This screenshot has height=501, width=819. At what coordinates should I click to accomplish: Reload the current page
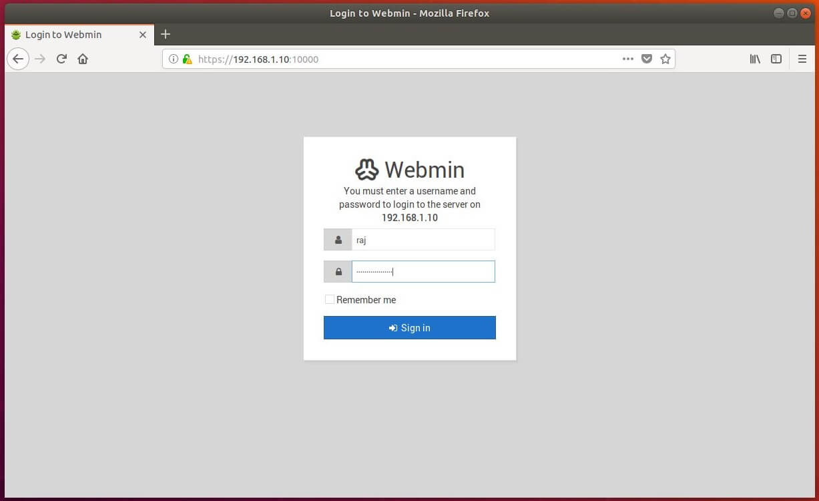click(61, 59)
